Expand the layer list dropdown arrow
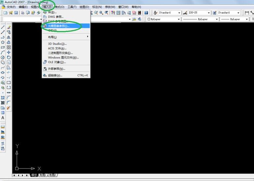The height and width of the screenshot is (181, 254). point(130,19)
